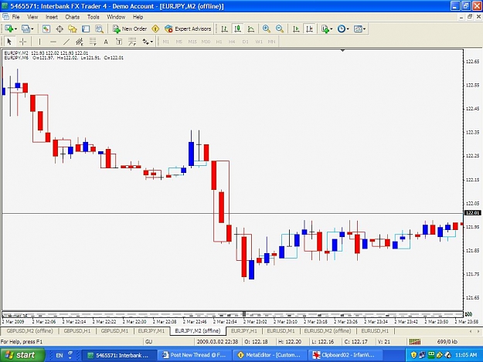Switch to GBPUSD,H1 chart tab
Screen dimensions: 483x362
coord(77,331)
